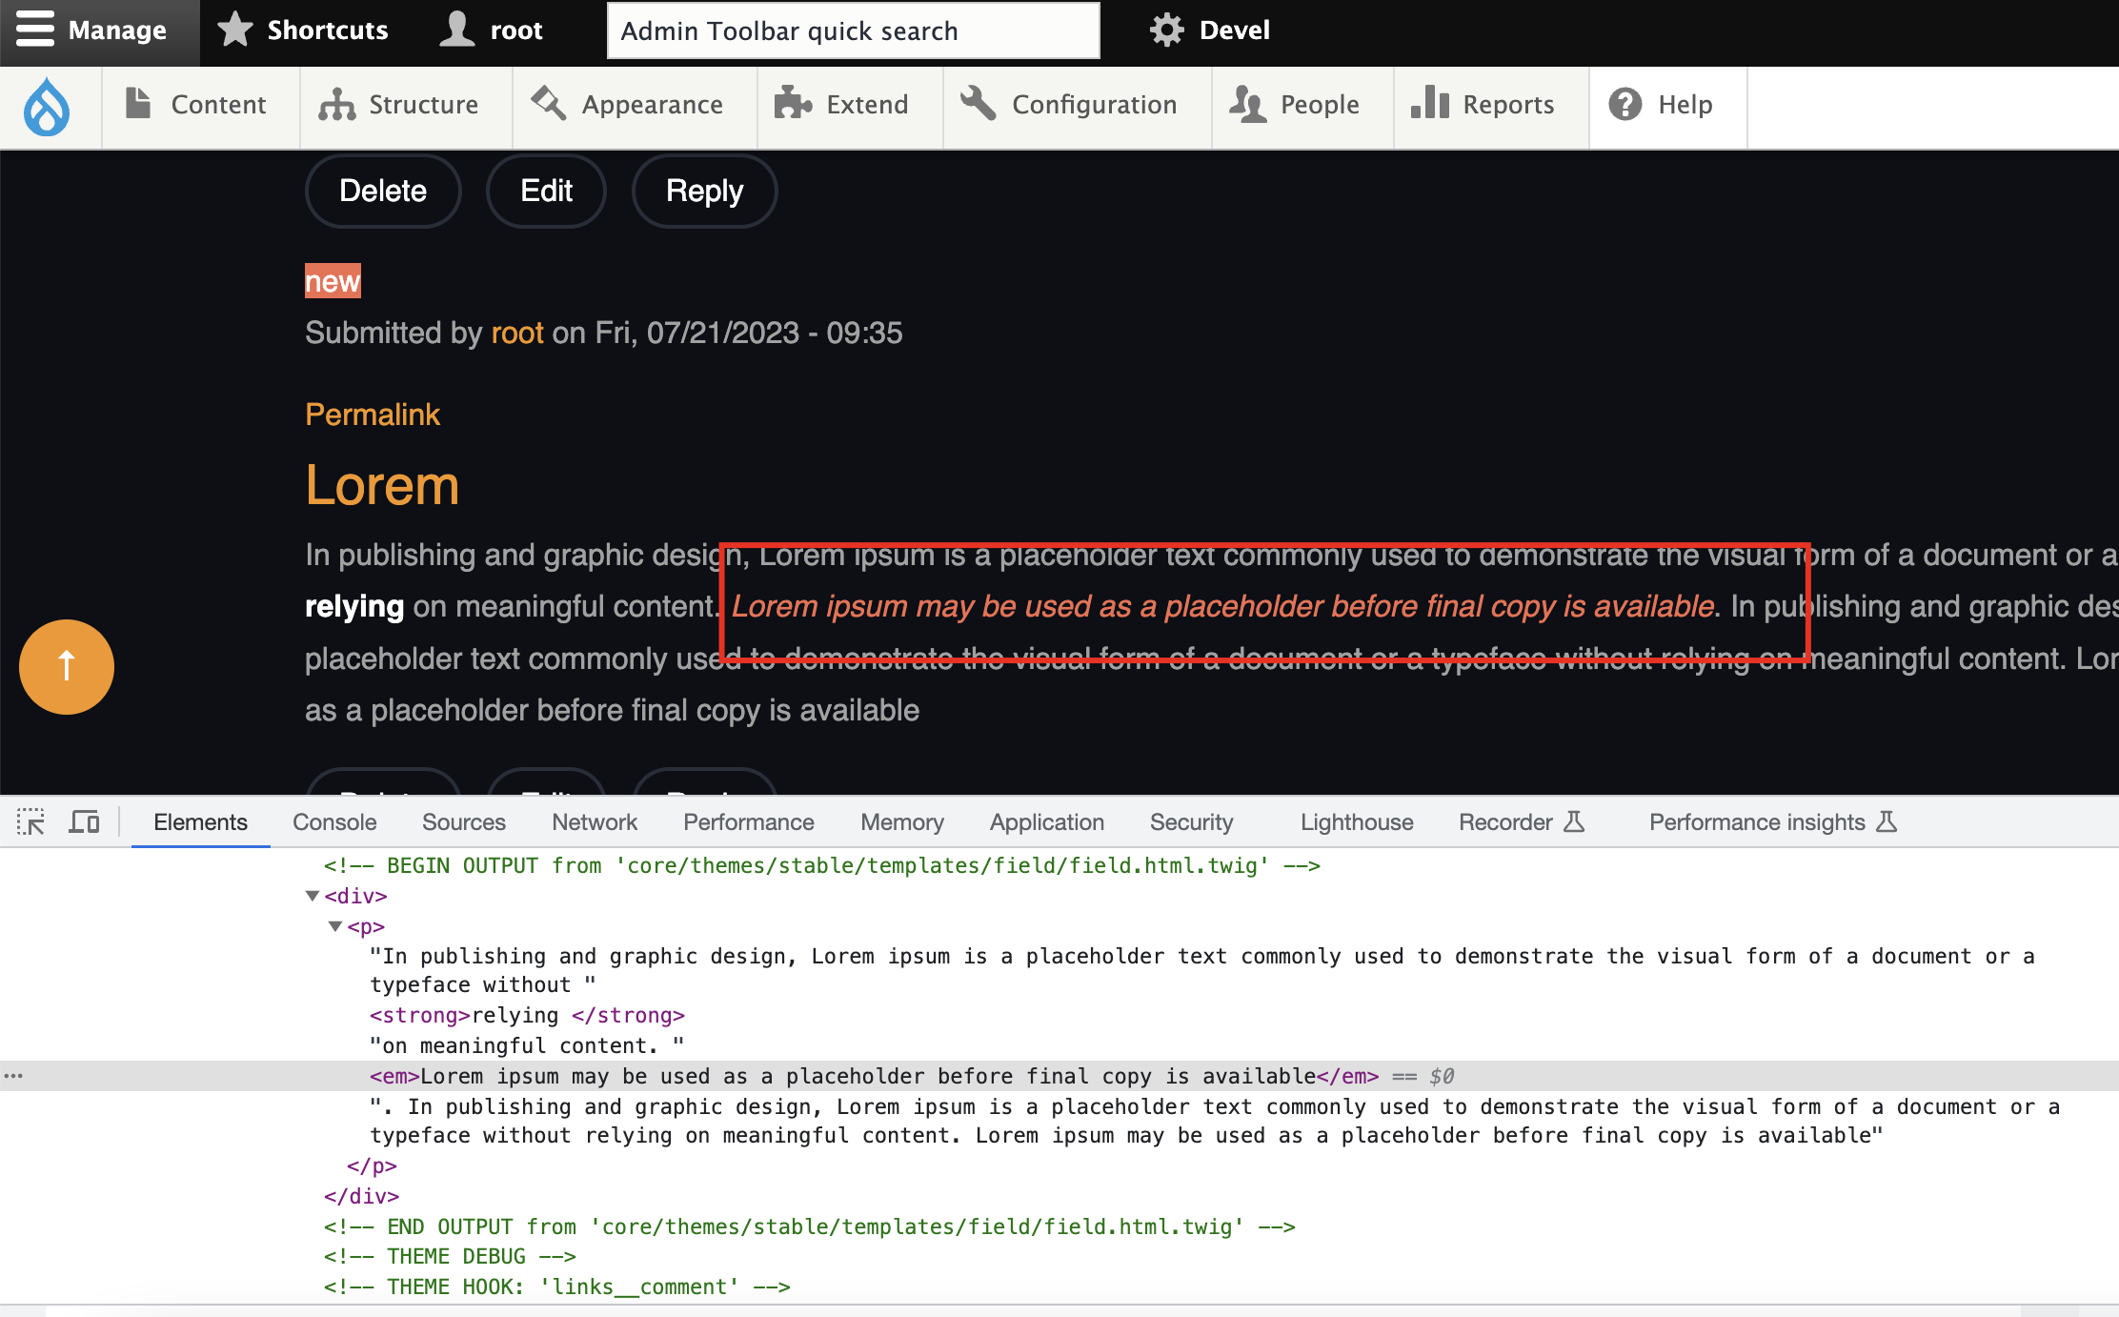Toggle the device emulation toolbar
The width and height of the screenshot is (2119, 1317).
[x=84, y=821]
